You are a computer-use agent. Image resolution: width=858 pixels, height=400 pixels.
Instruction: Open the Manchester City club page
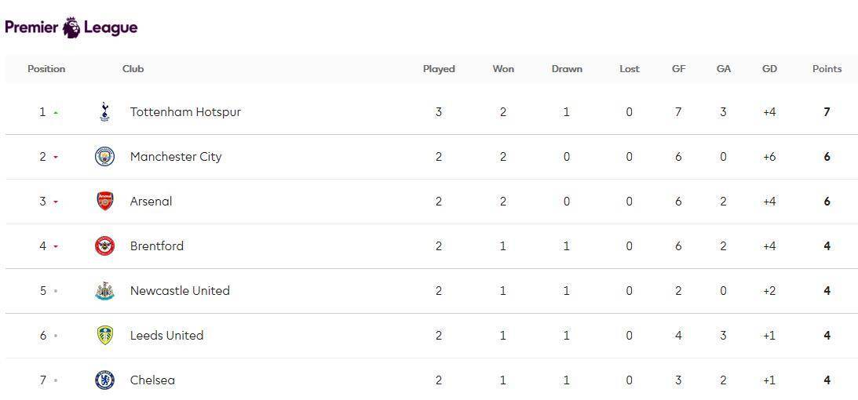click(x=176, y=157)
